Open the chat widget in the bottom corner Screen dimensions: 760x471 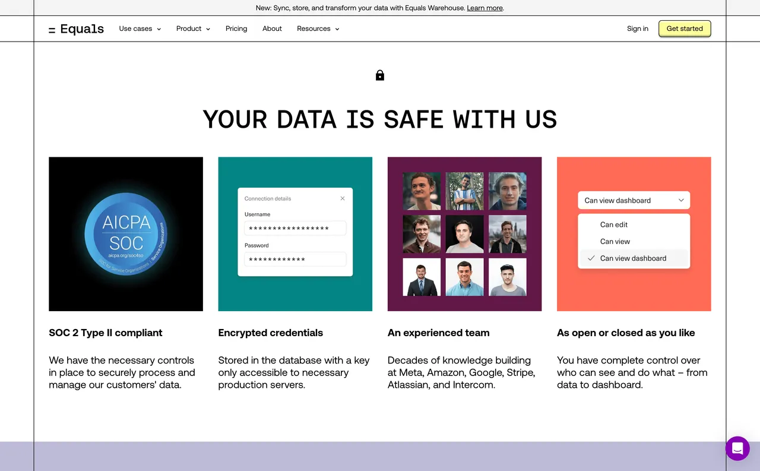coord(737,448)
